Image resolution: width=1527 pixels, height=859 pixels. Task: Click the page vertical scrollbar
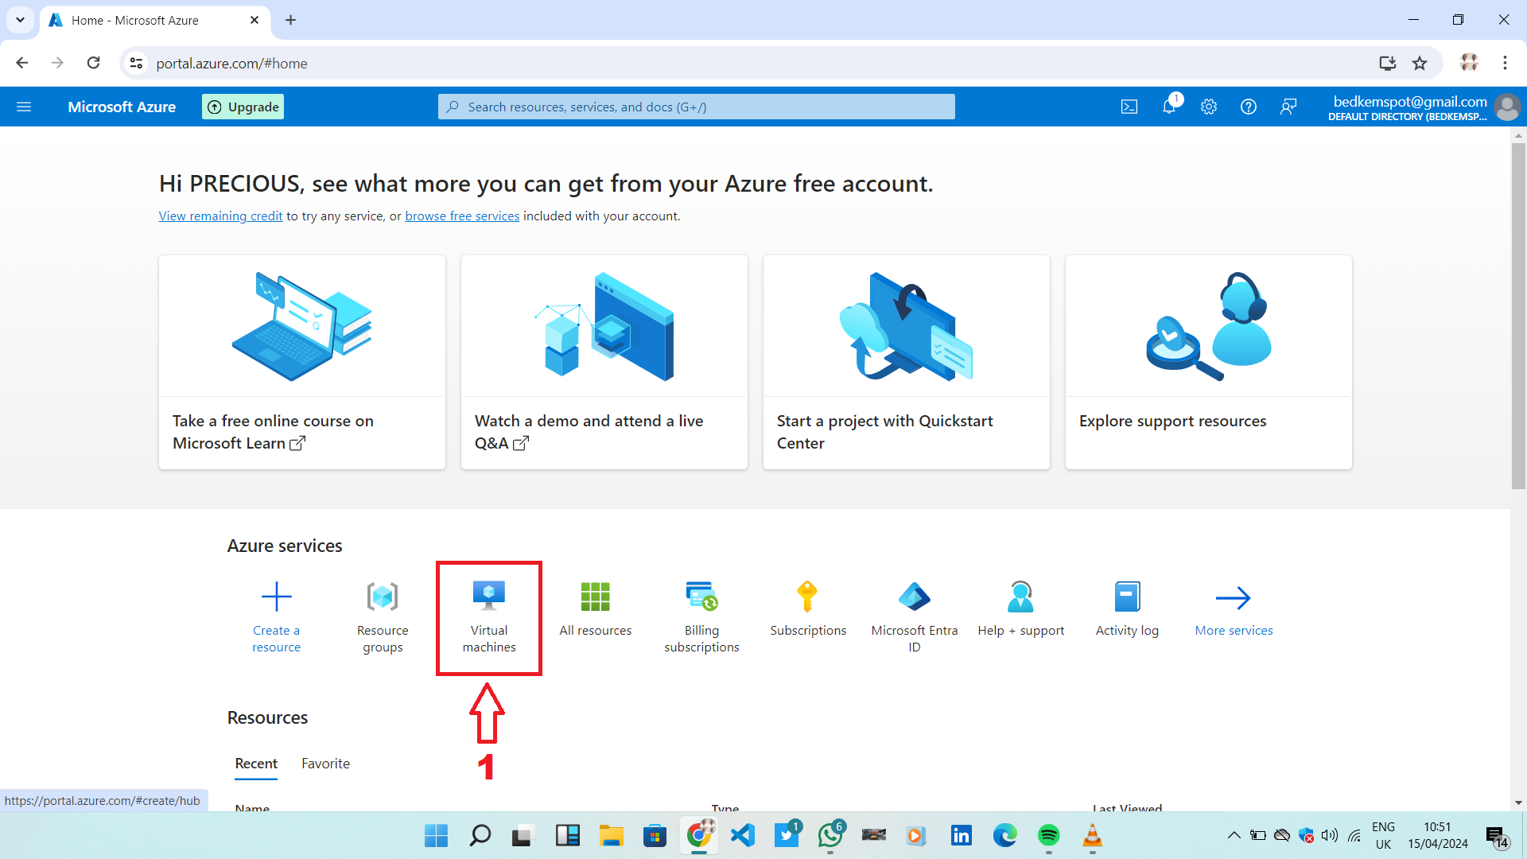coord(1518,318)
